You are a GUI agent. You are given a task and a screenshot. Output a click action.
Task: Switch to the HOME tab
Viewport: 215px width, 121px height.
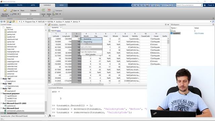point(6,5)
